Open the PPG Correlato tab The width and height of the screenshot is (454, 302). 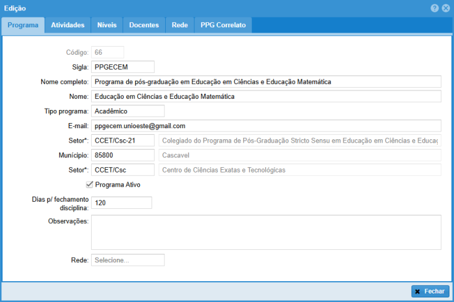point(223,25)
